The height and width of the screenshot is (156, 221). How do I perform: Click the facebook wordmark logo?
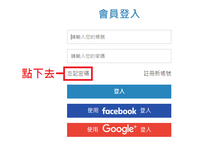[119, 111]
